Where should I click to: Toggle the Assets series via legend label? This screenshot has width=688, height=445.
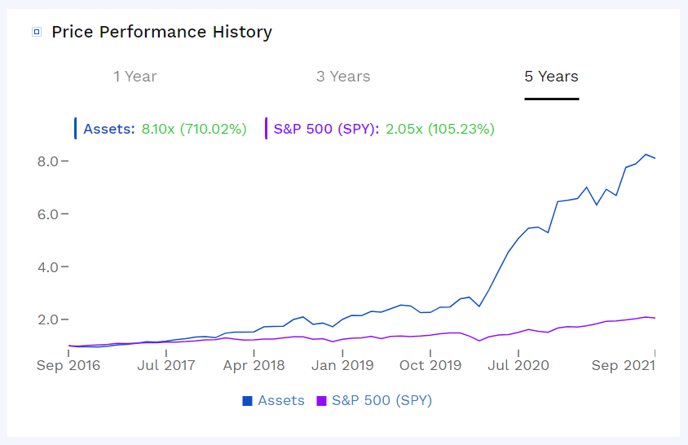tap(281, 401)
